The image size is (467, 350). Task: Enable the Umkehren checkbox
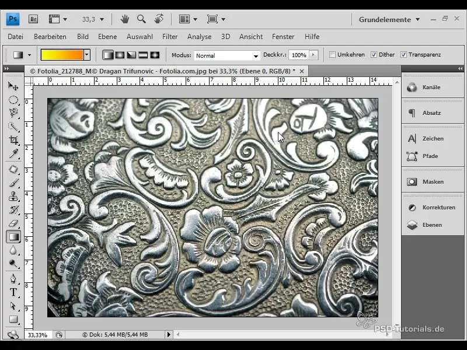pyautogui.click(x=332, y=55)
